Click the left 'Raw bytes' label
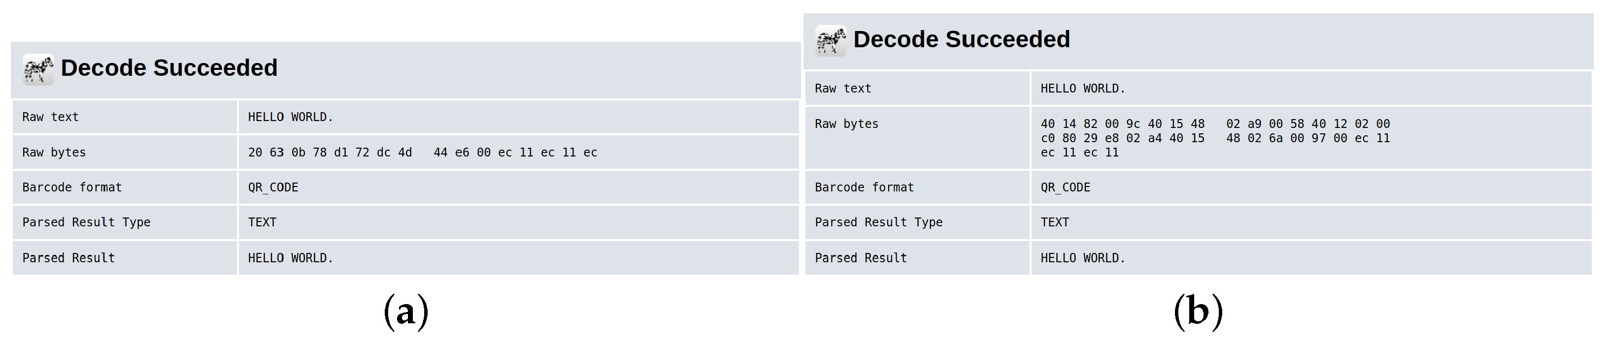 54,153
